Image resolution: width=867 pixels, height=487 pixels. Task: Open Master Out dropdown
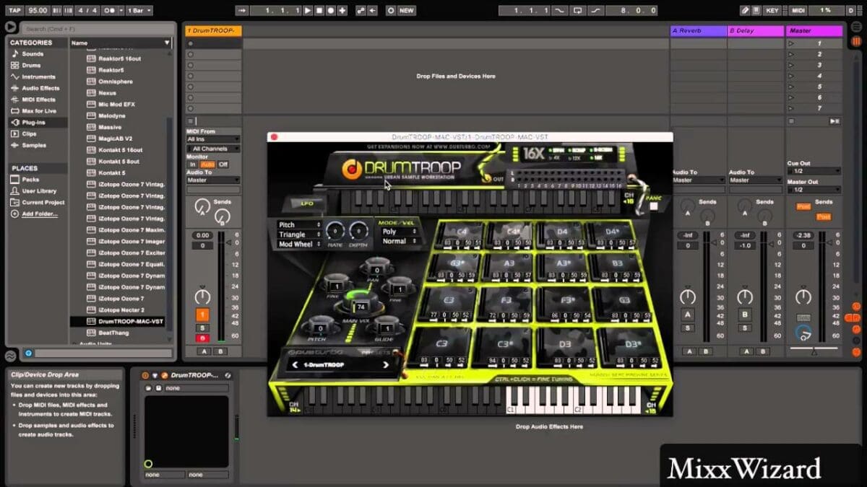(814, 190)
